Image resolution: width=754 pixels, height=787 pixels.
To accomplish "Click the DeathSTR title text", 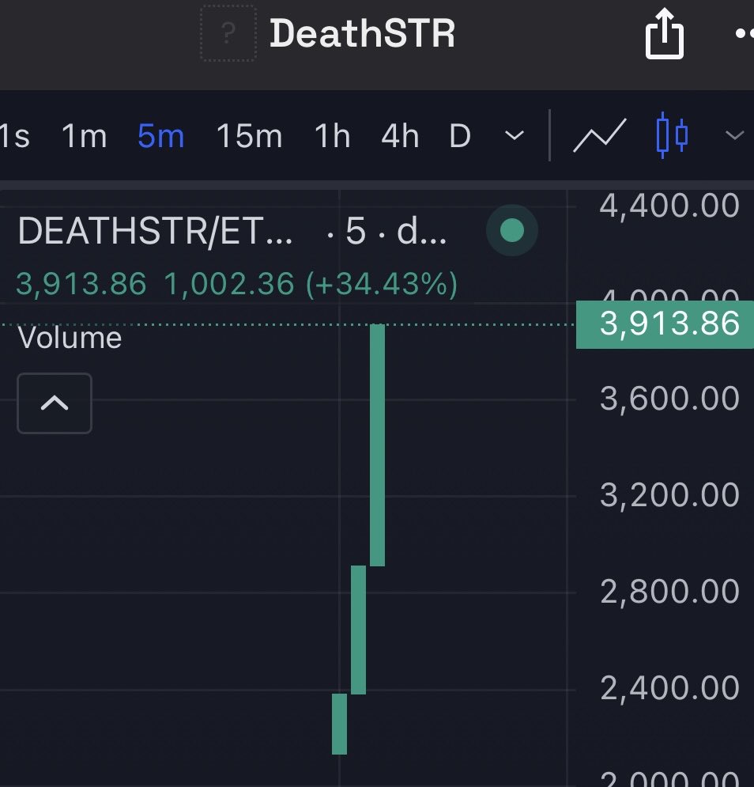I will 362,34.
